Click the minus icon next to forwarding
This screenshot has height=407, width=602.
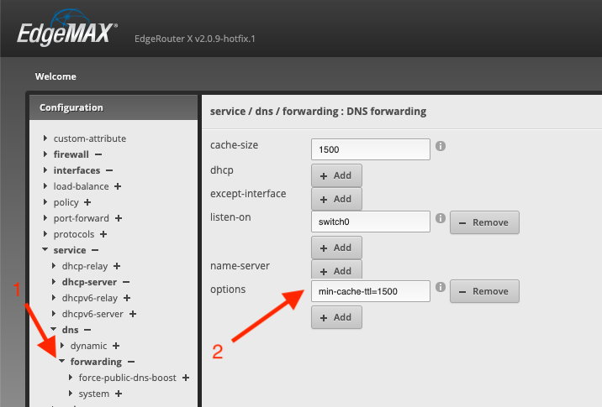tap(131, 362)
